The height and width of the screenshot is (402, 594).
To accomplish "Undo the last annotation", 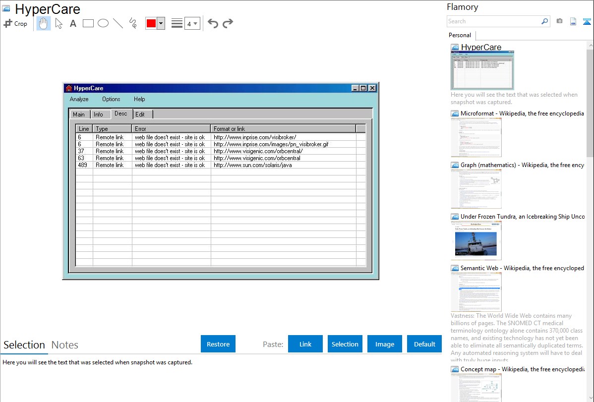I will click(213, 23).
